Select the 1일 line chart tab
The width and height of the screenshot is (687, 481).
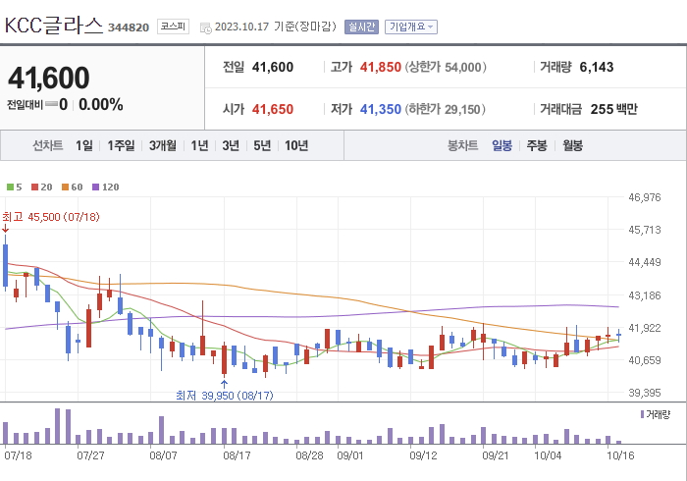click(x=84, y=145)
